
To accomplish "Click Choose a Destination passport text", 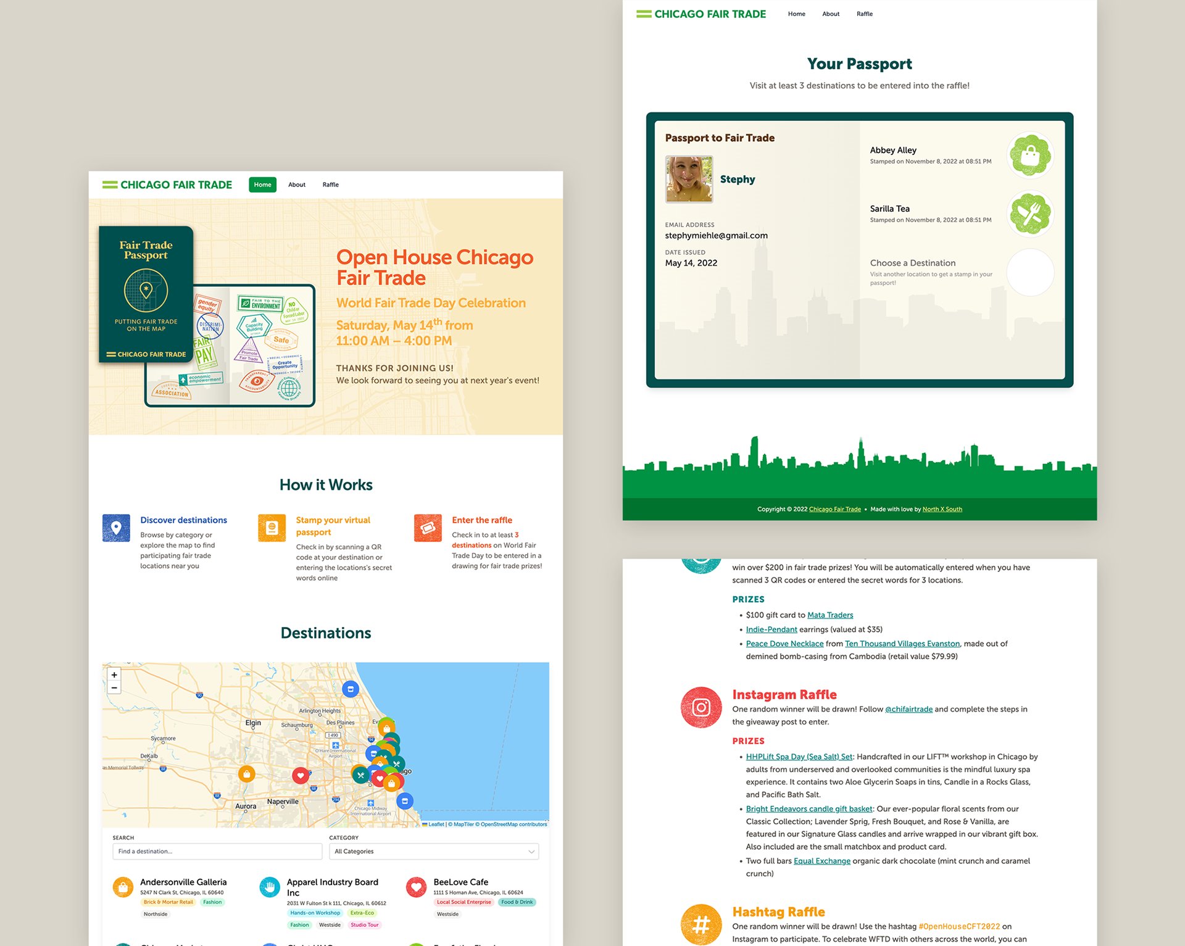I will tap(912, 263).
